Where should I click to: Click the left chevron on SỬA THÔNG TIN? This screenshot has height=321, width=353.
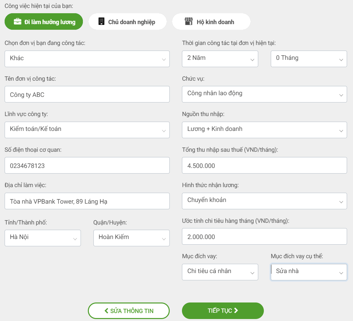click(x=106, y=311)
